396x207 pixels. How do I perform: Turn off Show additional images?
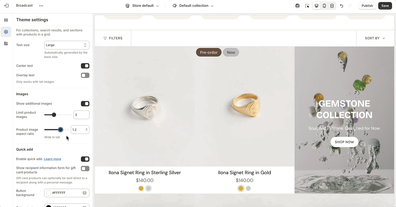pos(85,103)
